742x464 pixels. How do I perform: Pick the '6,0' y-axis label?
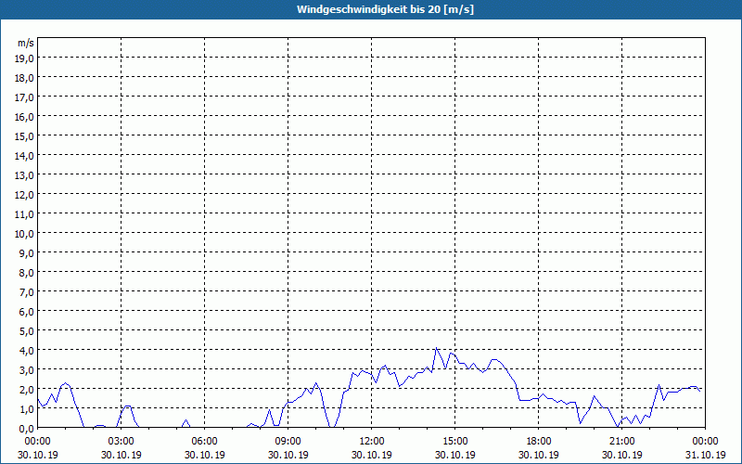point(27,312)
